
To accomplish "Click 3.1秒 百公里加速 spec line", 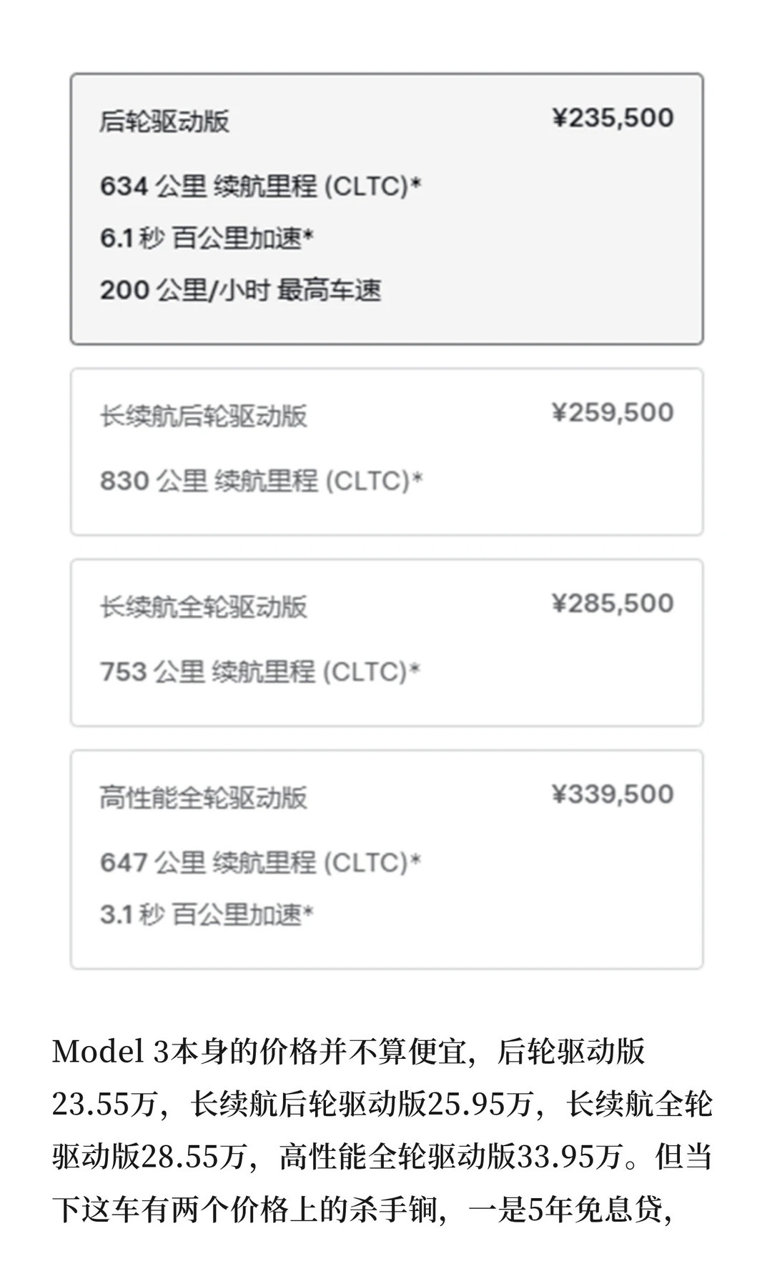I will click(x=207, y=914).
